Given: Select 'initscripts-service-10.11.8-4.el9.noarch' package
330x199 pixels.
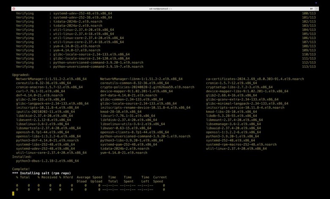Looking at the screenshot, I should [245, 108].
